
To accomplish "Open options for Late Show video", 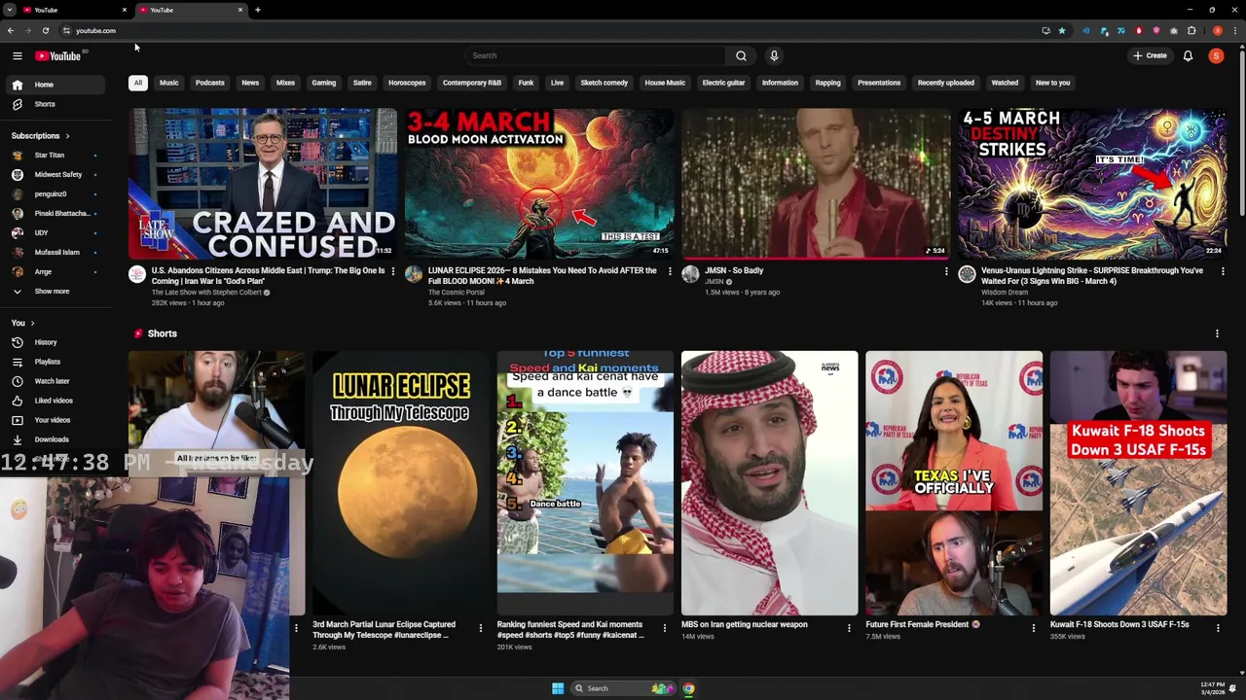I will pyautogui.click(x=393, y=271).
